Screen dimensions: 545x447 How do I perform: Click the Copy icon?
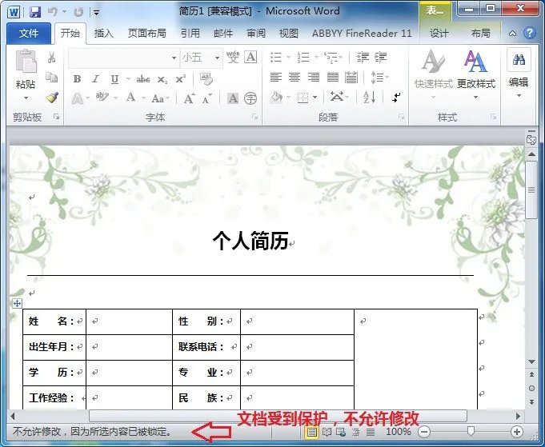[x=52, y=77]
